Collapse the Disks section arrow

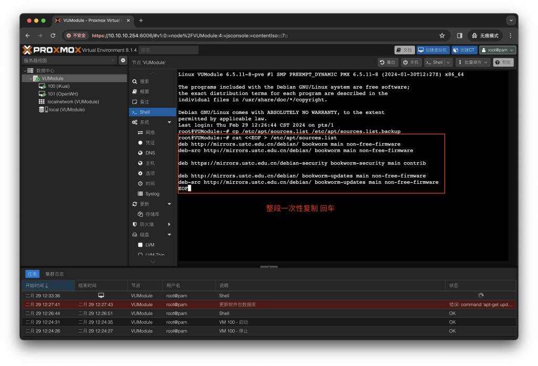click(x=170, y=235)
